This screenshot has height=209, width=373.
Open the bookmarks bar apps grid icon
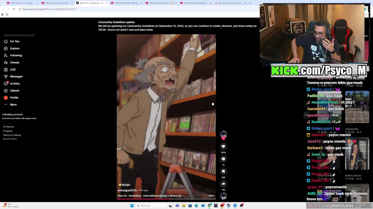[x=7, y=15]
